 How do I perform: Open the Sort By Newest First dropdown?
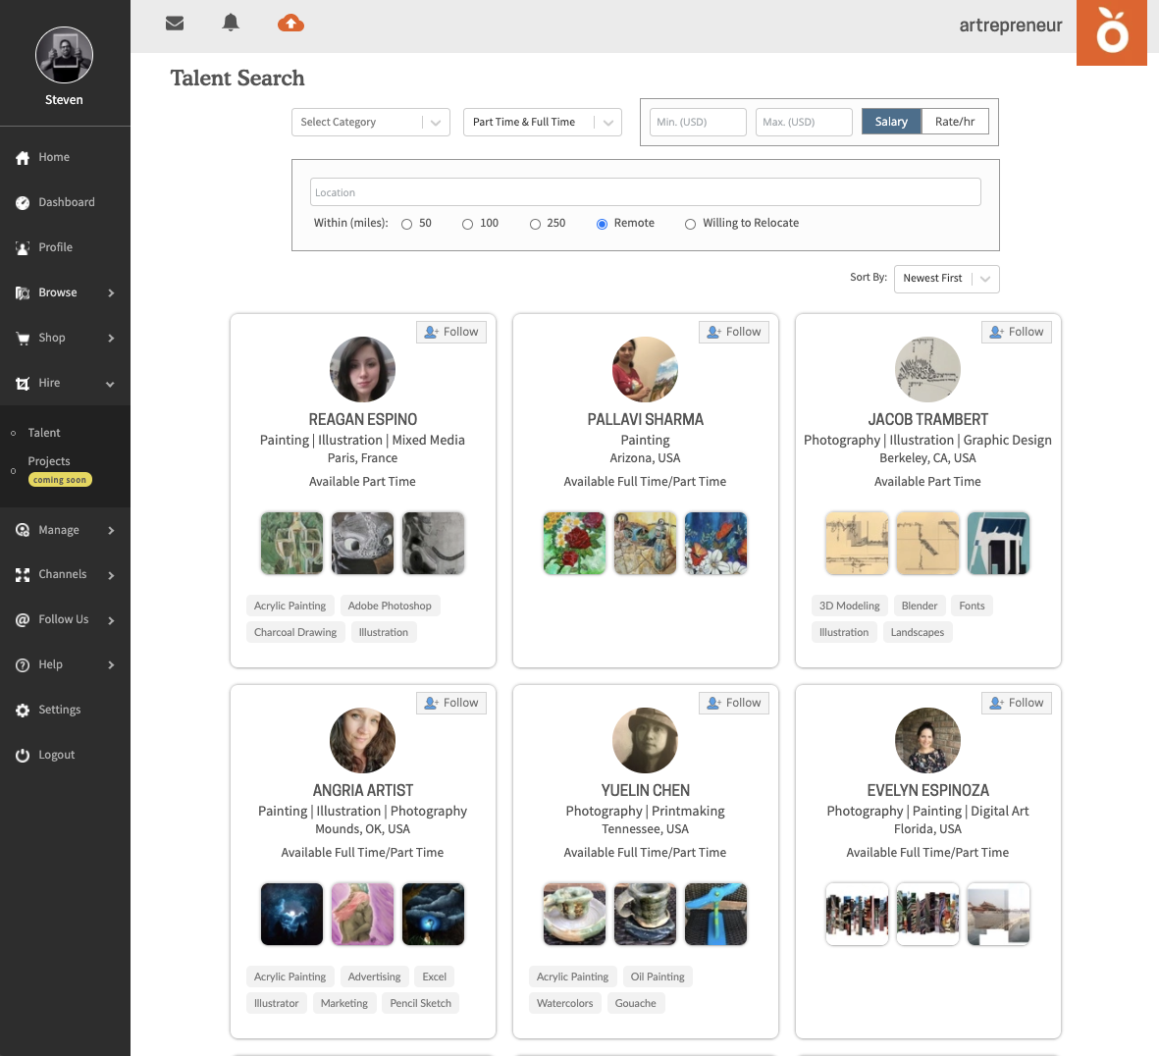pos(946,279)
